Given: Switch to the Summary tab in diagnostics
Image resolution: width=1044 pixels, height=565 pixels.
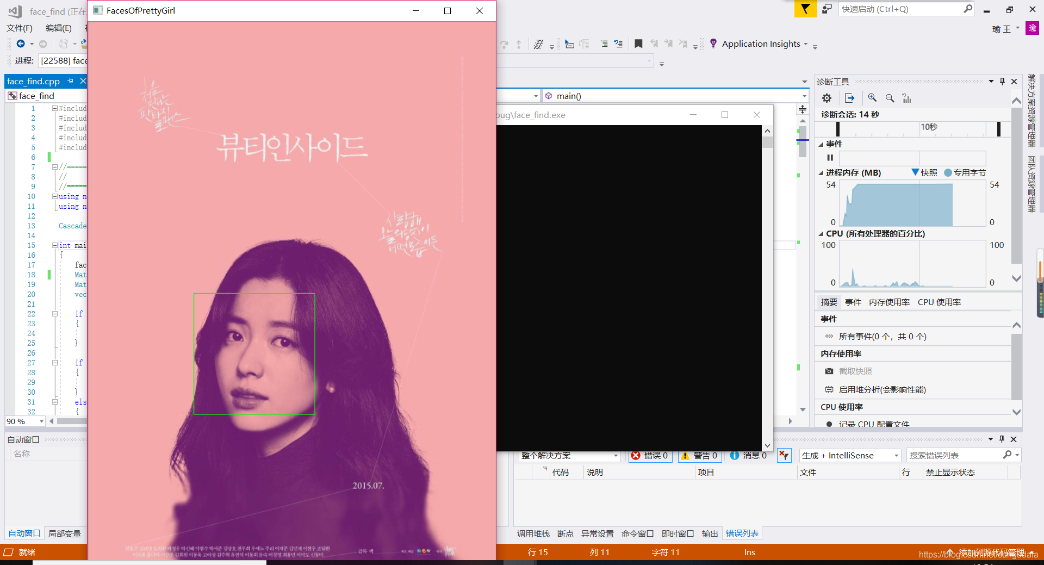Looking at the screenshot, I should tap(829, 302).
